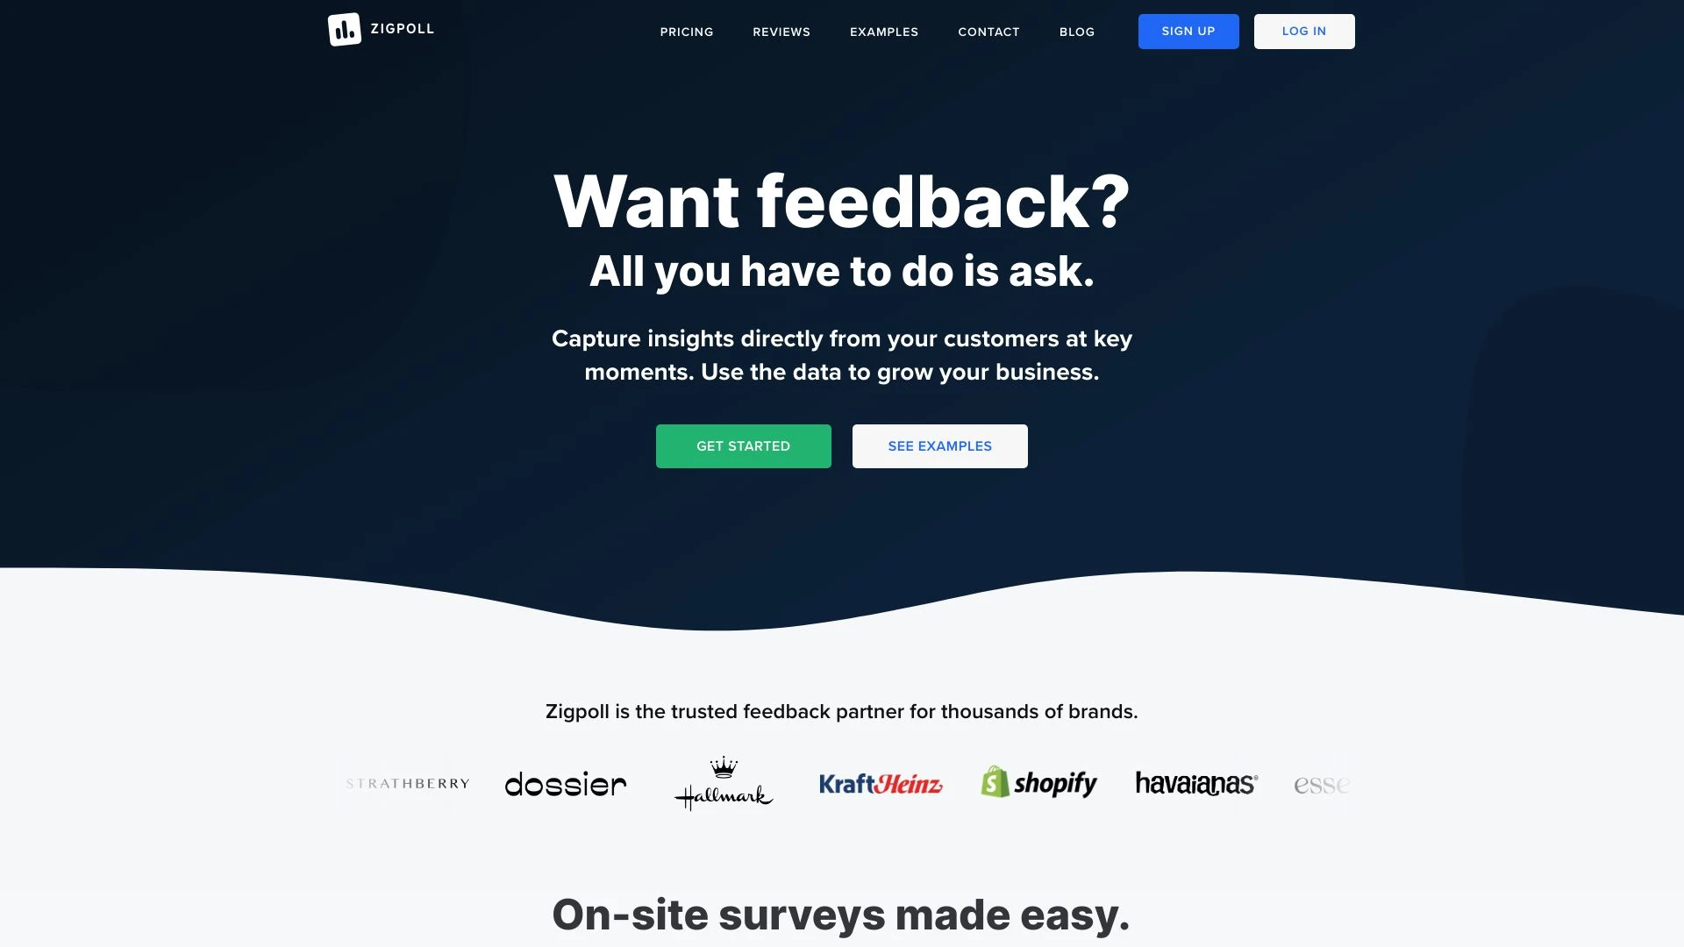Select the REVIEWS navigation link
The width and height of the screenshot is (1684, 947).
pyautogui.click(x=781, y=32)
